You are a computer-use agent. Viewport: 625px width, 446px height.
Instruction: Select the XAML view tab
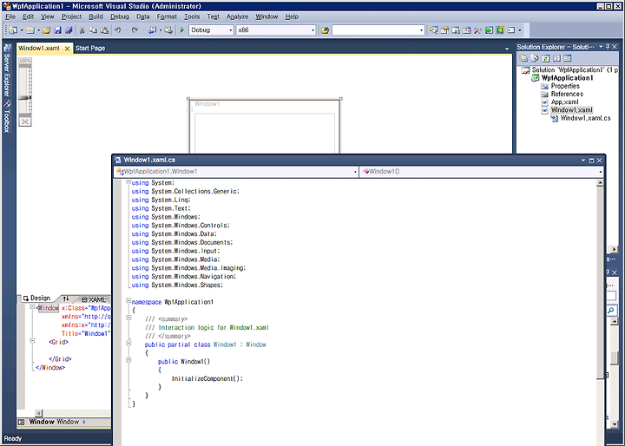pyautogui.click(x=93, y=299)
